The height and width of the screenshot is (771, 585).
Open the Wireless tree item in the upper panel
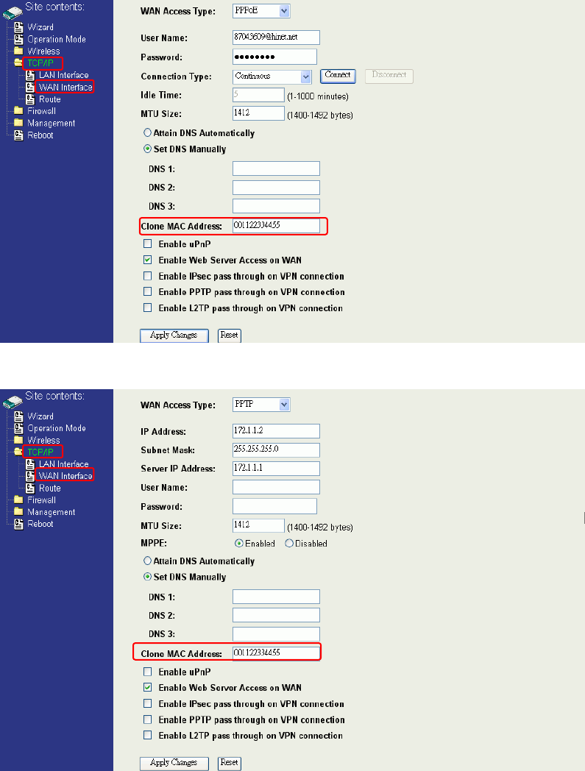point(44,51)
